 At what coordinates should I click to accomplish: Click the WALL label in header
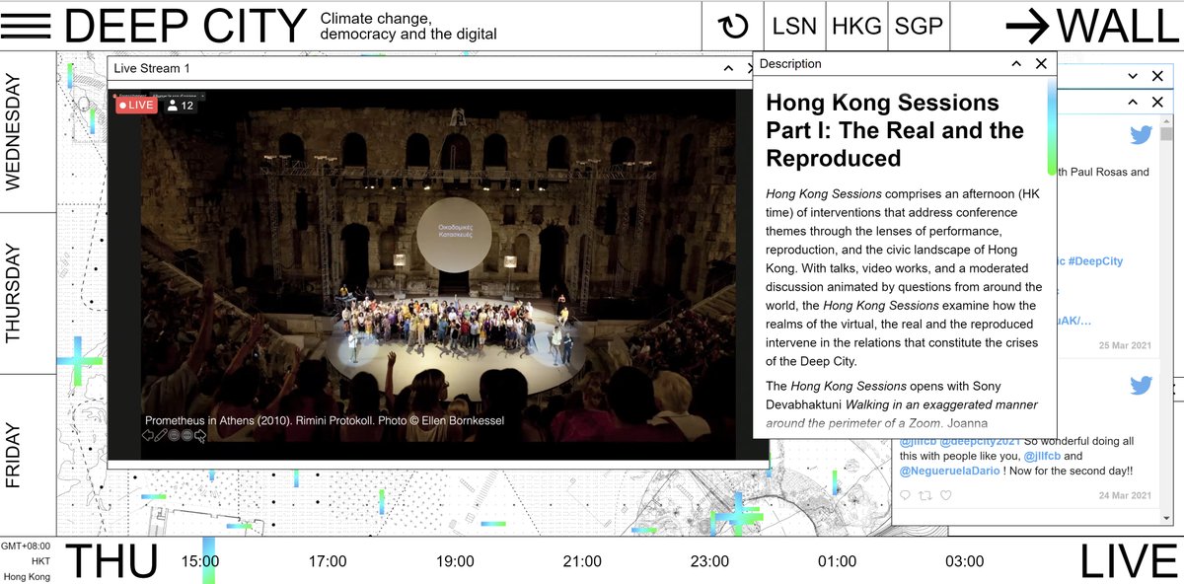coord(1118,27)
